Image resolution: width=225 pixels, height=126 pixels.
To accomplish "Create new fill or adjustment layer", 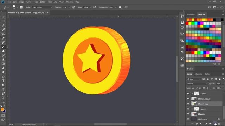I will click(206, 124).
